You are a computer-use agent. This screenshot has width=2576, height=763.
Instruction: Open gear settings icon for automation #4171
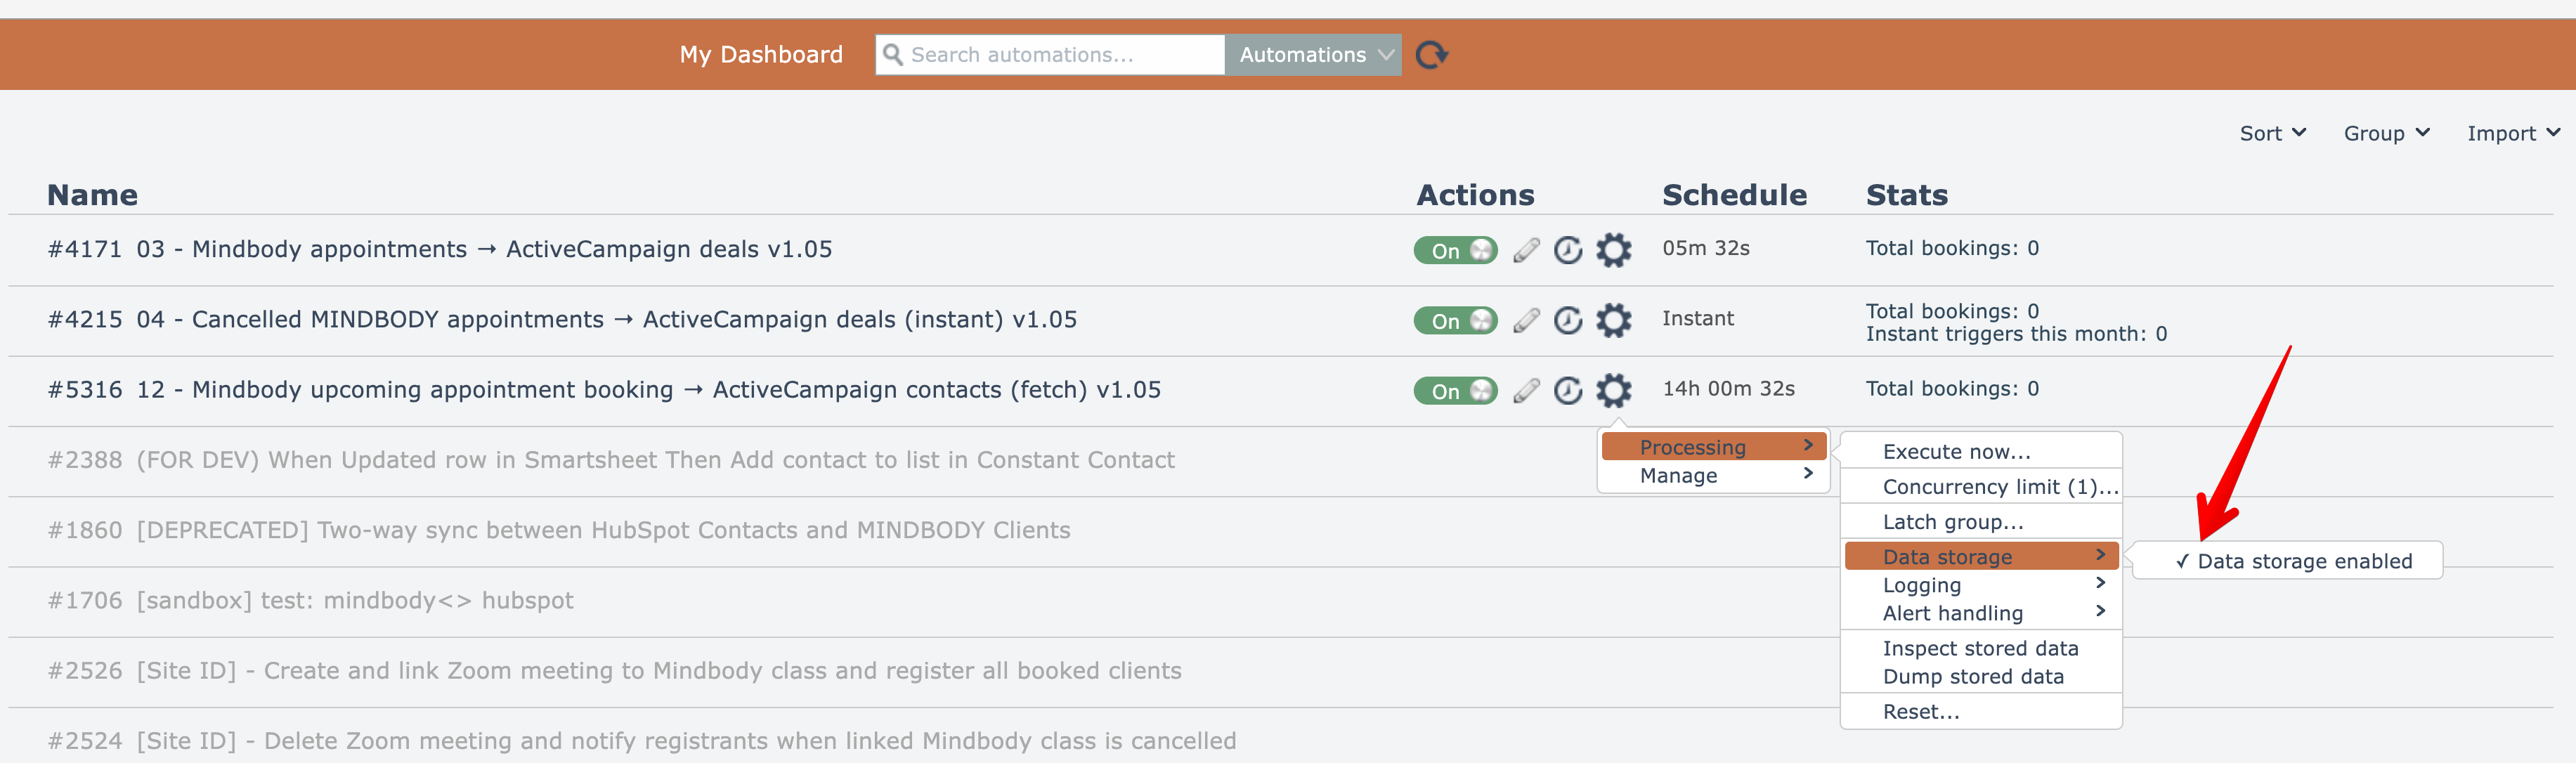1613,250
